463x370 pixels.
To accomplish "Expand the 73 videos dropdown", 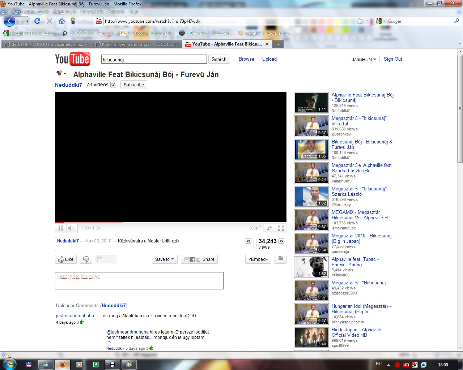I will [113, 85].
